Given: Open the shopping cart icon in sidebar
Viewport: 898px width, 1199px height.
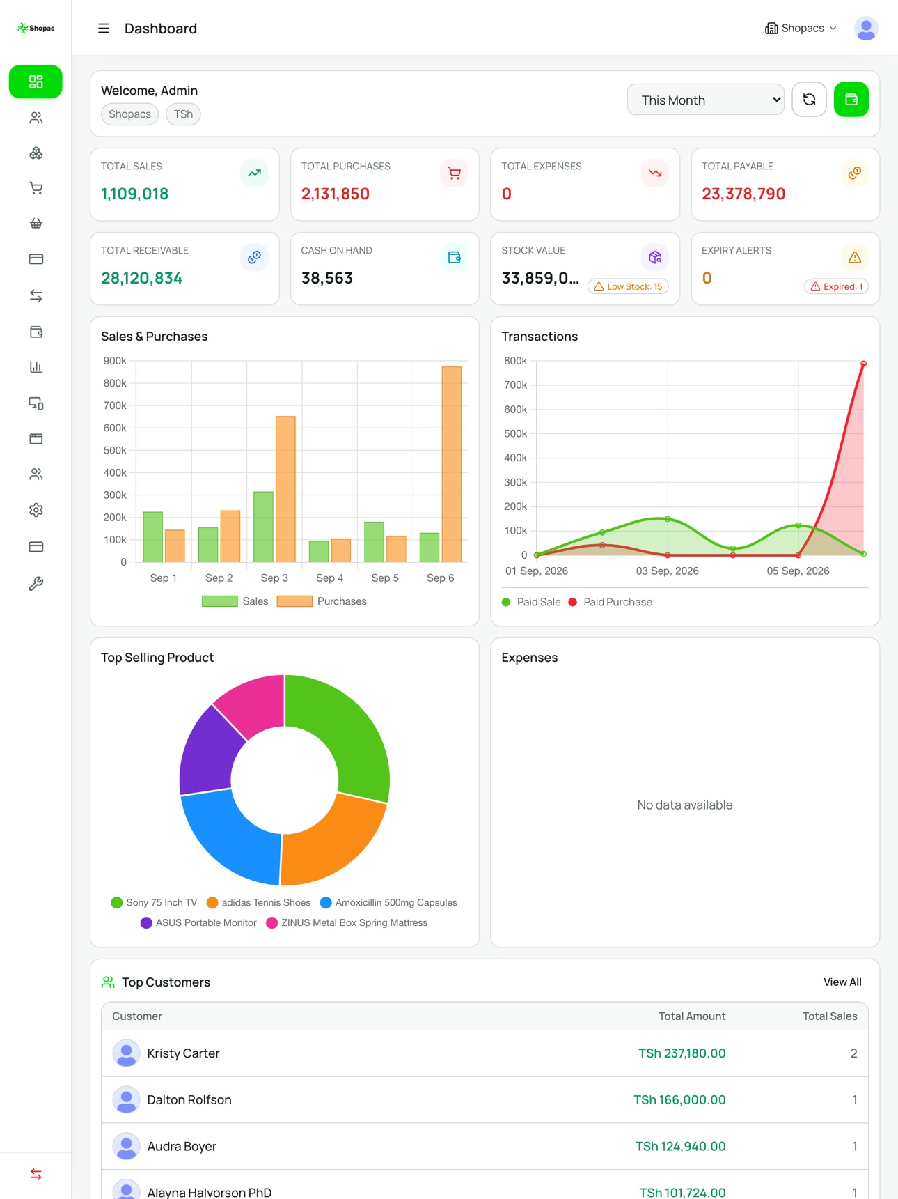Looking at the screenshot, I should click(36, 188).
